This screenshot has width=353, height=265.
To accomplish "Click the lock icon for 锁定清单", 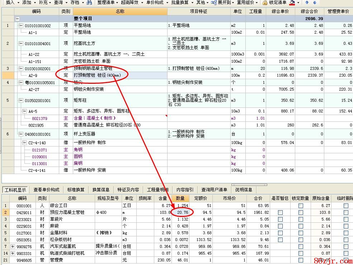I will click(x=265, y=3).
